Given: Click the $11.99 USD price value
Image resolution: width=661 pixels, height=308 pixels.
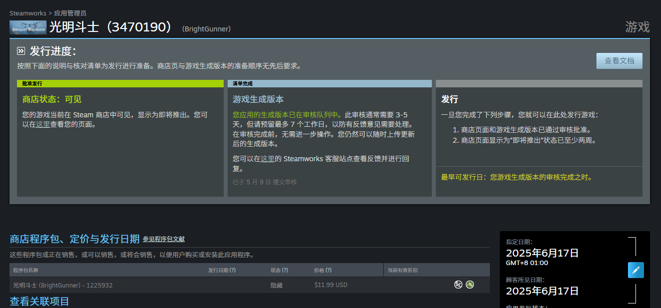Looking at the screenshot, I should click(331, 285).
